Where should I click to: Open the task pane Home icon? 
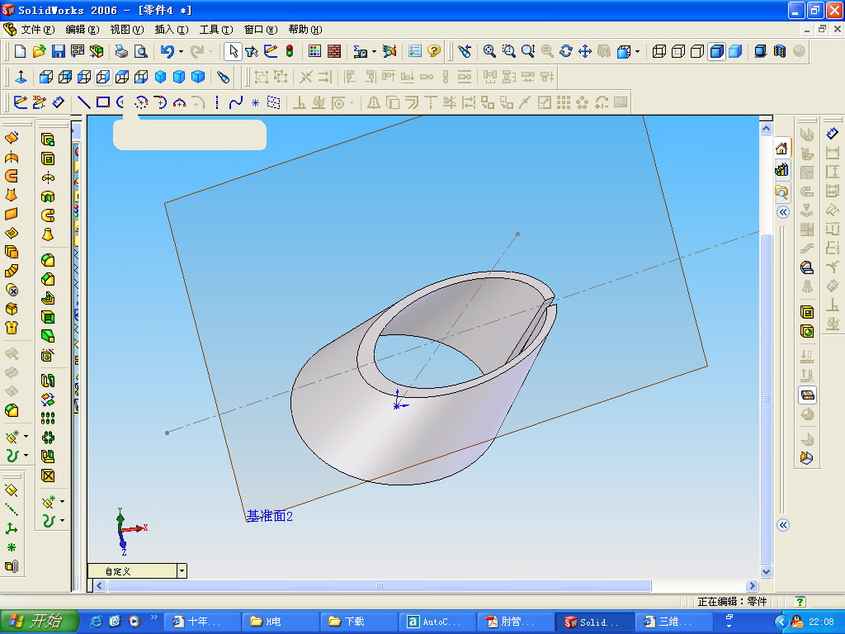781,148
